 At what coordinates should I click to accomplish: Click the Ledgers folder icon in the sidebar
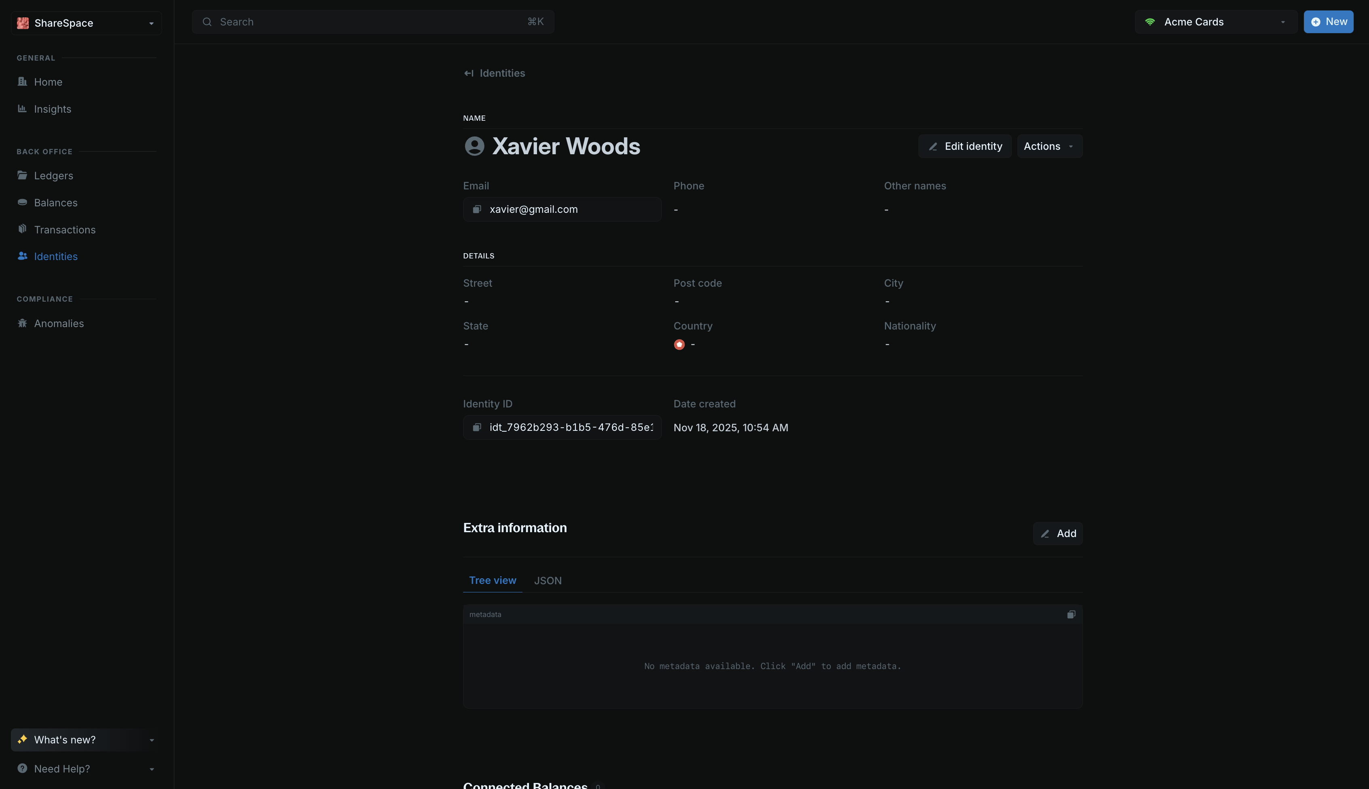(22, 175)
